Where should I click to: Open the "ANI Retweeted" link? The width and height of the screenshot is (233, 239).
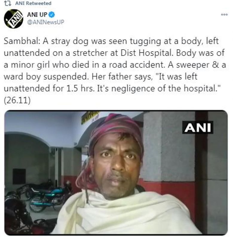pos(33,3)
